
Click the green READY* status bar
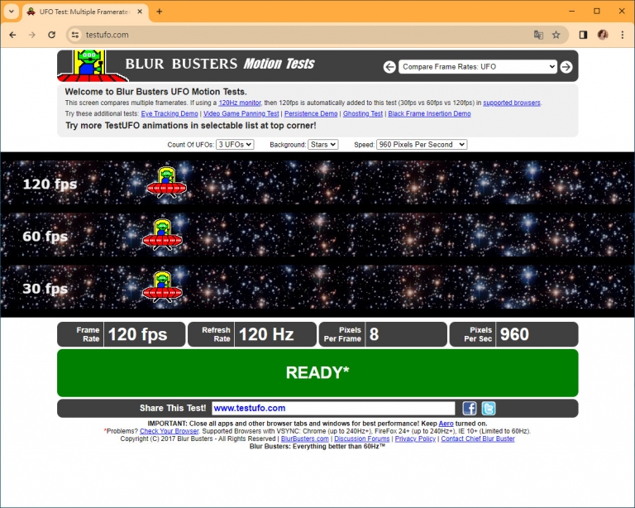click(x=317, y=373)
